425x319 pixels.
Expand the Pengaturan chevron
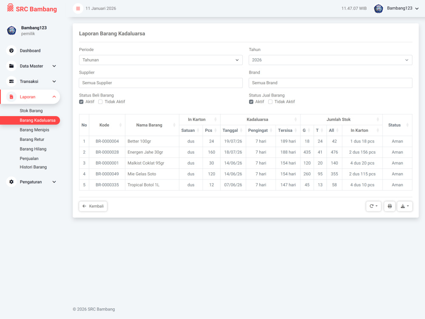point(54,182)
